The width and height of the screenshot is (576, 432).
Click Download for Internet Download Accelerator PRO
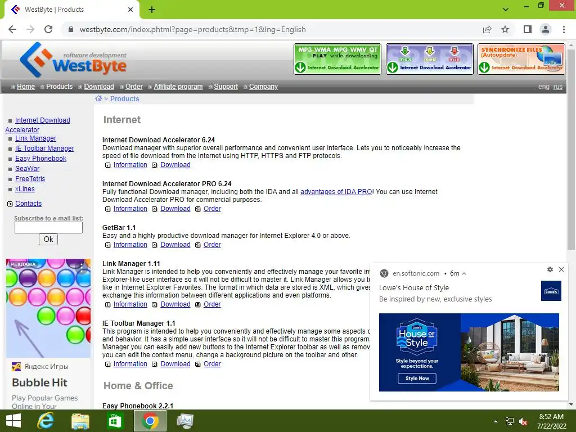tap(175, 209)
